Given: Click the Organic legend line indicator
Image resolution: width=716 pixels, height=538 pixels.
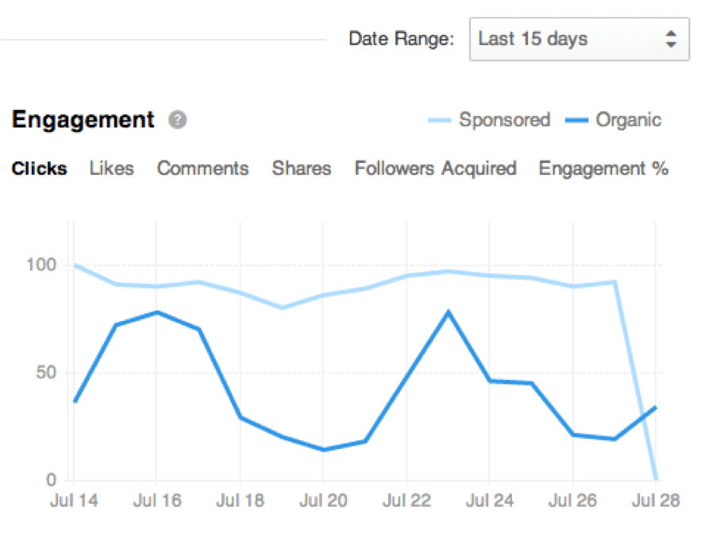Looking at the screenshot, I should 579,120.
